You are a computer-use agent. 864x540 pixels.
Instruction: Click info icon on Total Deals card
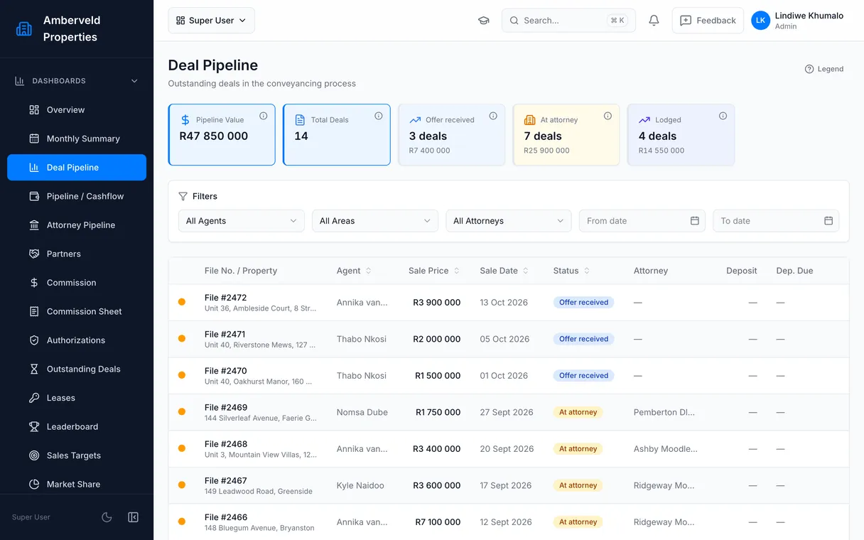pos(379,116)
